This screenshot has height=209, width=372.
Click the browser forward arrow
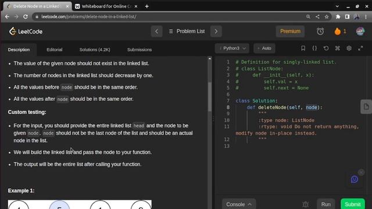coord(16,17)
